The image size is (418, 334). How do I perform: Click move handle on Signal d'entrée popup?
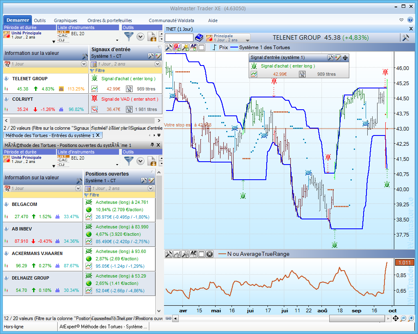point(345,58)
